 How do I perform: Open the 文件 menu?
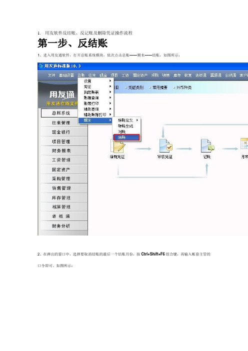[x=51, y=75]
